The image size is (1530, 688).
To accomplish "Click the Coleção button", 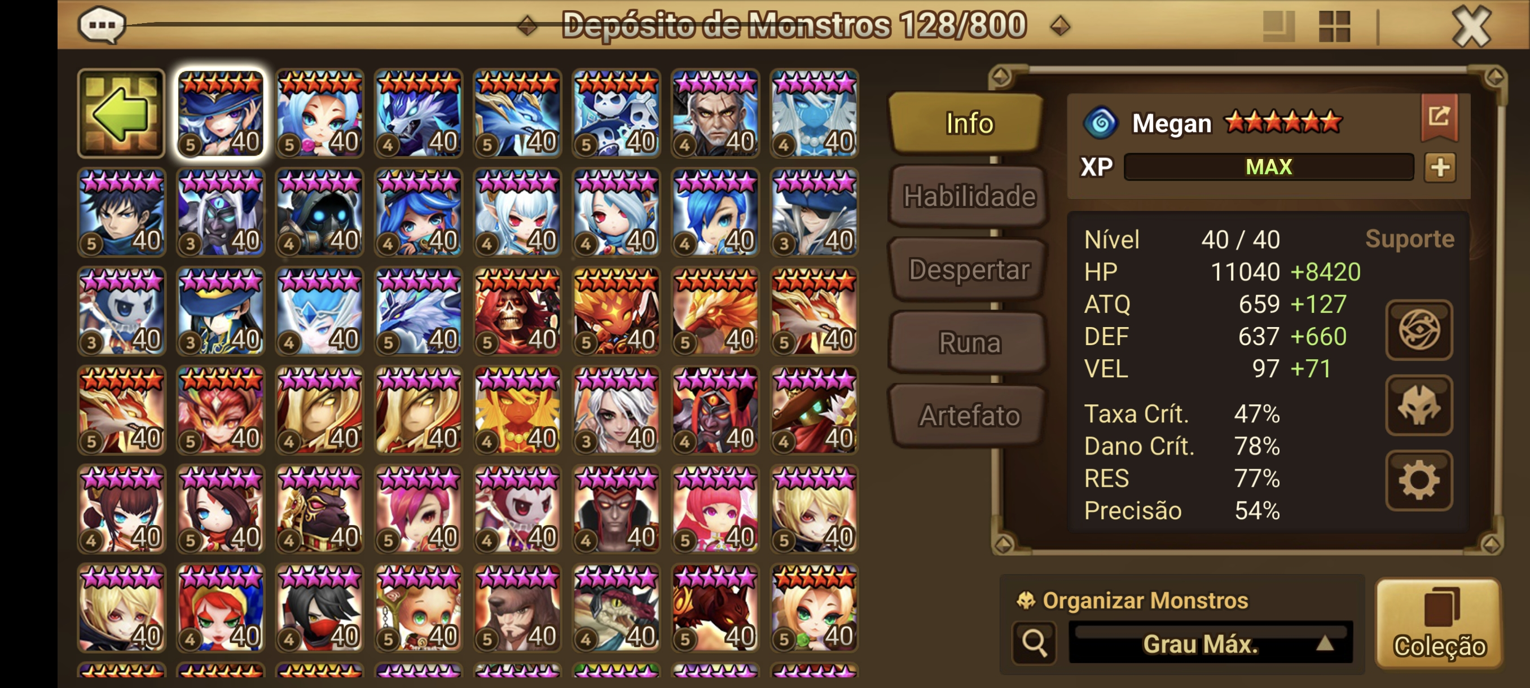I will 1439,623.
